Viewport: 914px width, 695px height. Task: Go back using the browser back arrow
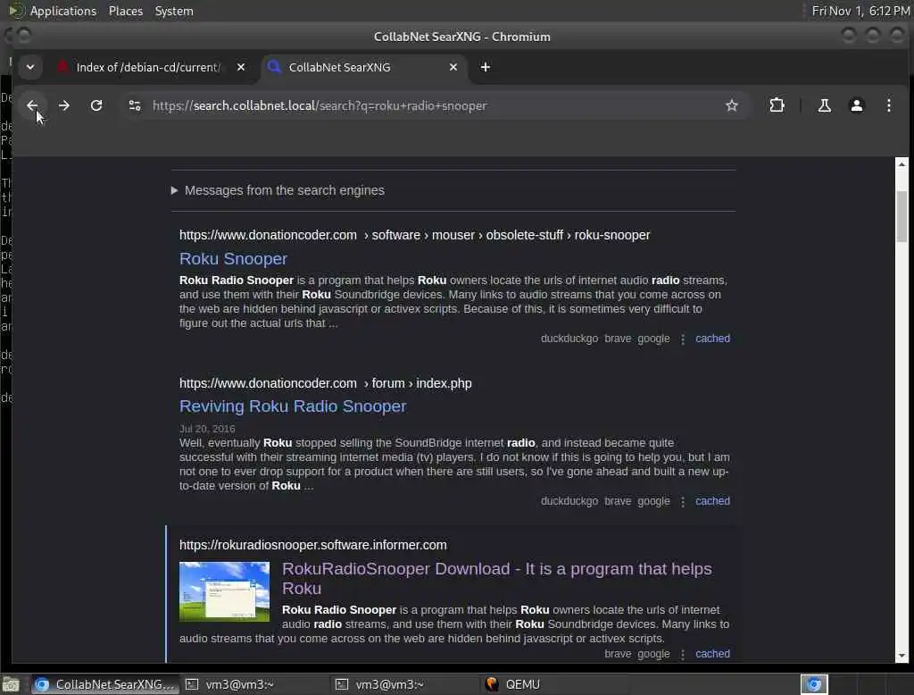pyautogui.click(x=32, y=105)
